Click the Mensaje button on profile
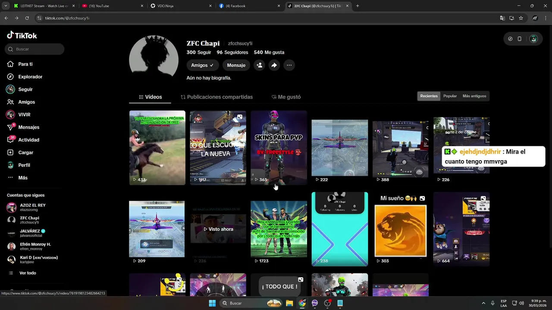Screen dimensions: 552x310 [x=236, y=65]
